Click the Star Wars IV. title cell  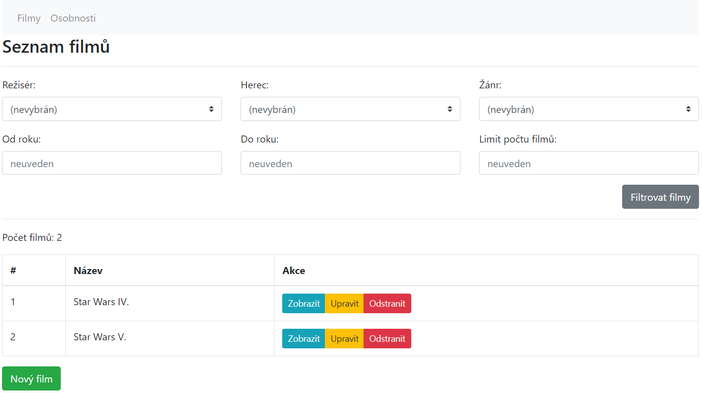click(101, 302)
